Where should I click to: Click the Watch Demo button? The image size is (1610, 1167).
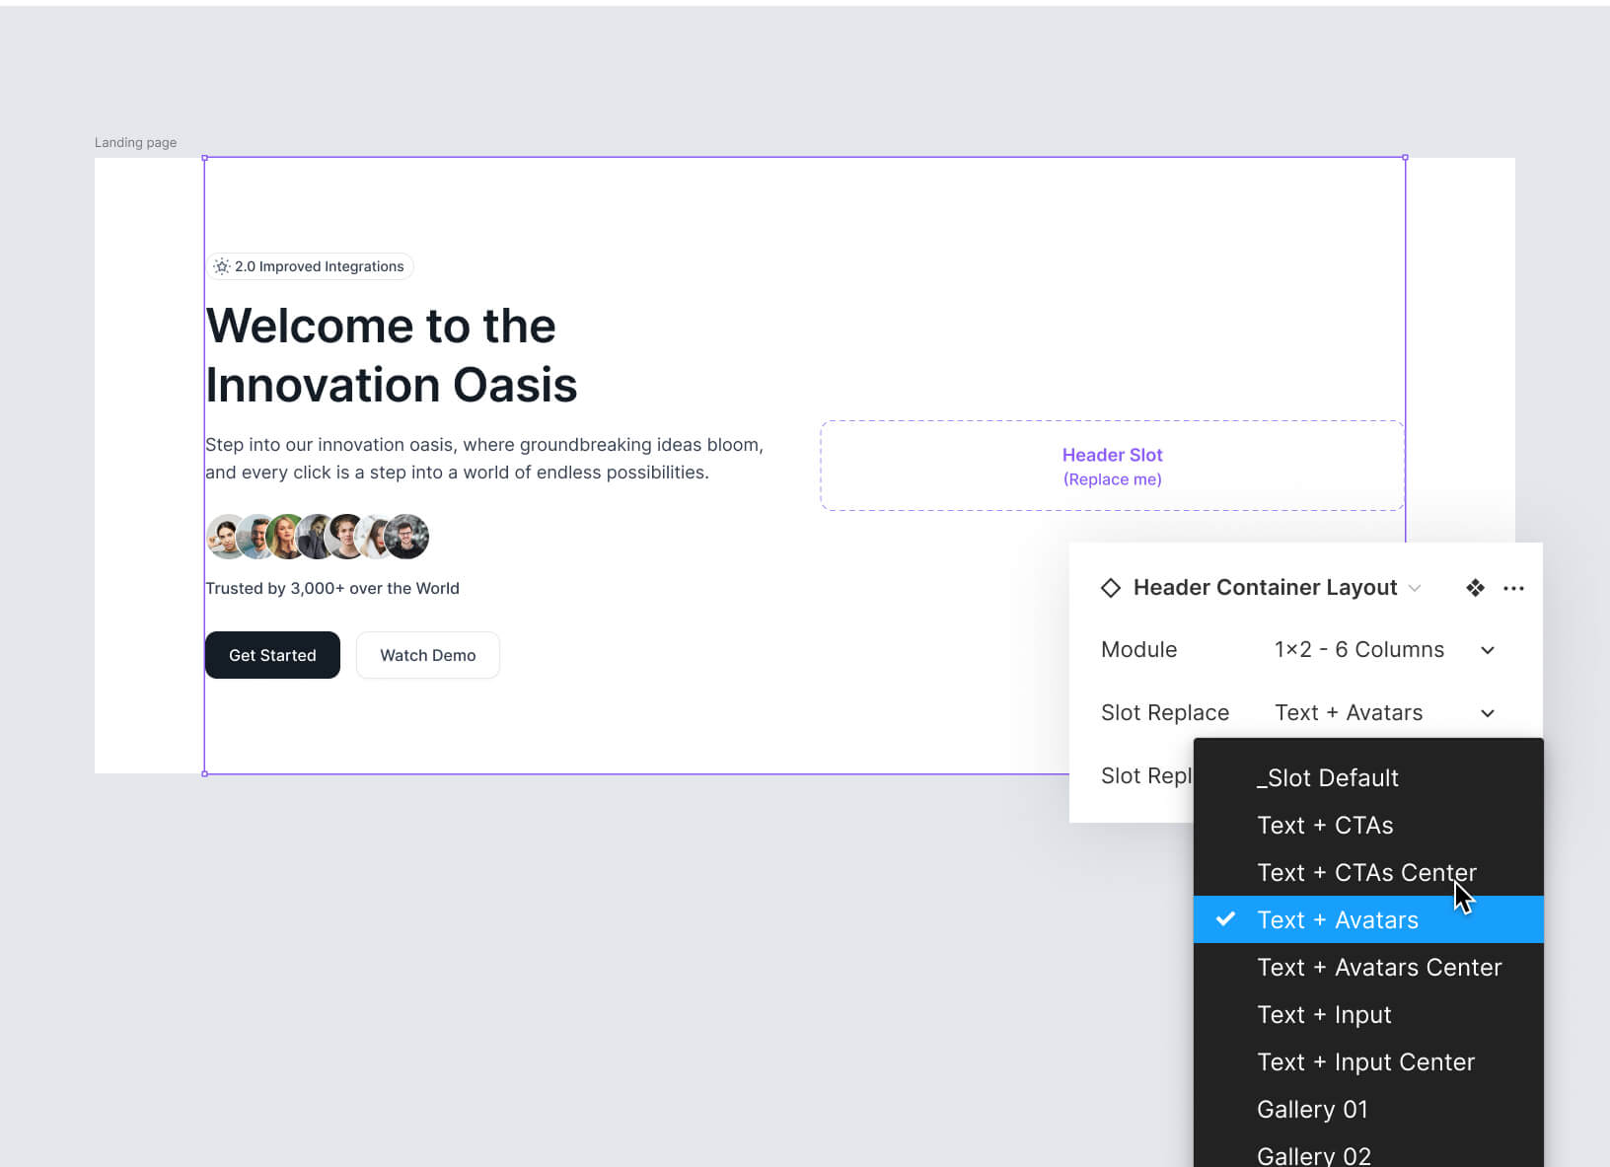(x=427, y=655)
